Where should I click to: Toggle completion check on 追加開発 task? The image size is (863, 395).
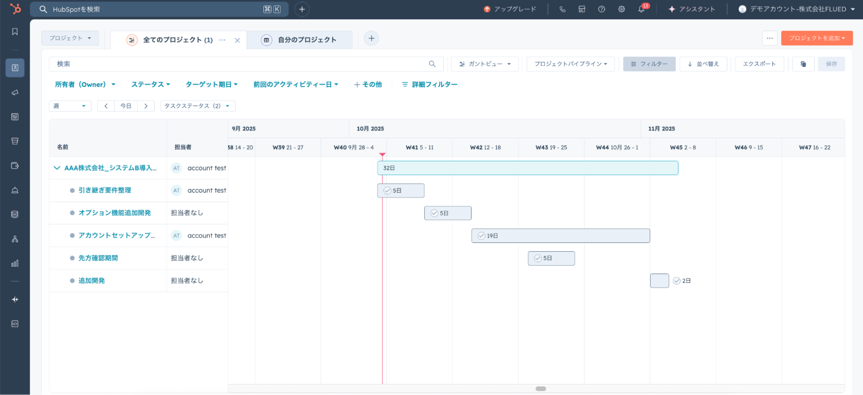point(676,281)
